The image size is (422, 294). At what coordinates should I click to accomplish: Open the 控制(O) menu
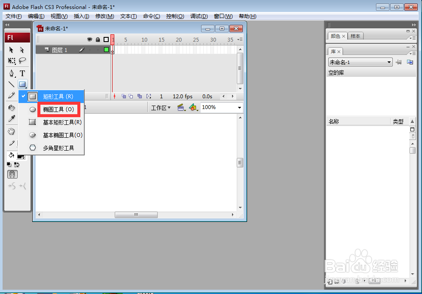[175, 16]
